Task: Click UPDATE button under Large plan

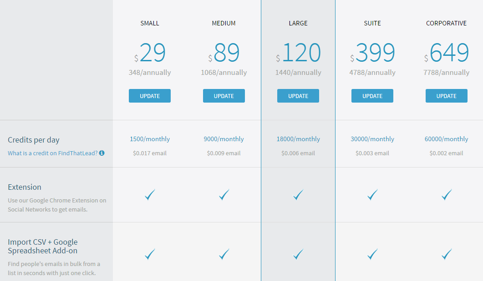Action: click(298, 96)
